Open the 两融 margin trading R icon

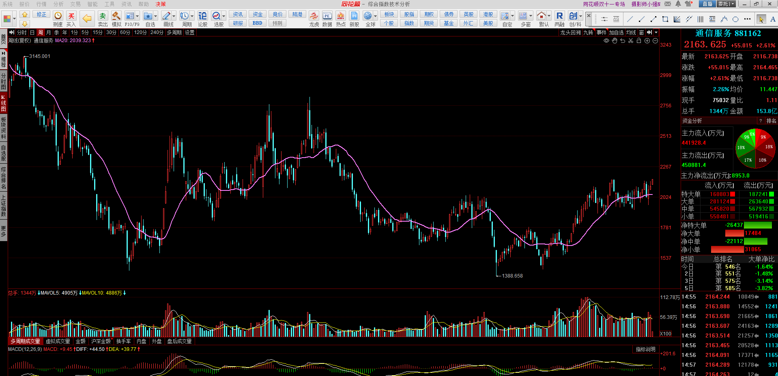559,16
